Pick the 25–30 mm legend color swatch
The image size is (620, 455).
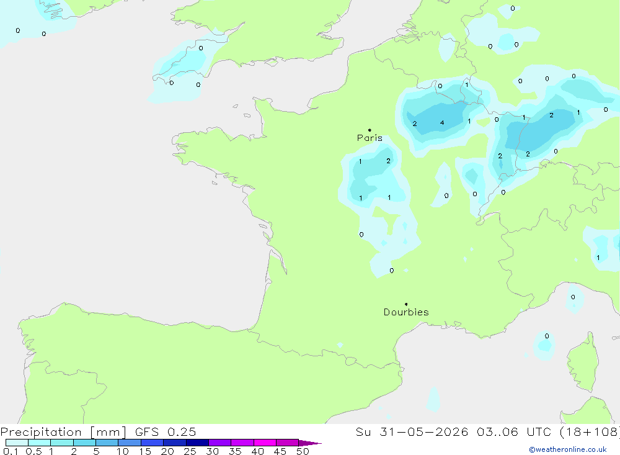pos(197,443)
